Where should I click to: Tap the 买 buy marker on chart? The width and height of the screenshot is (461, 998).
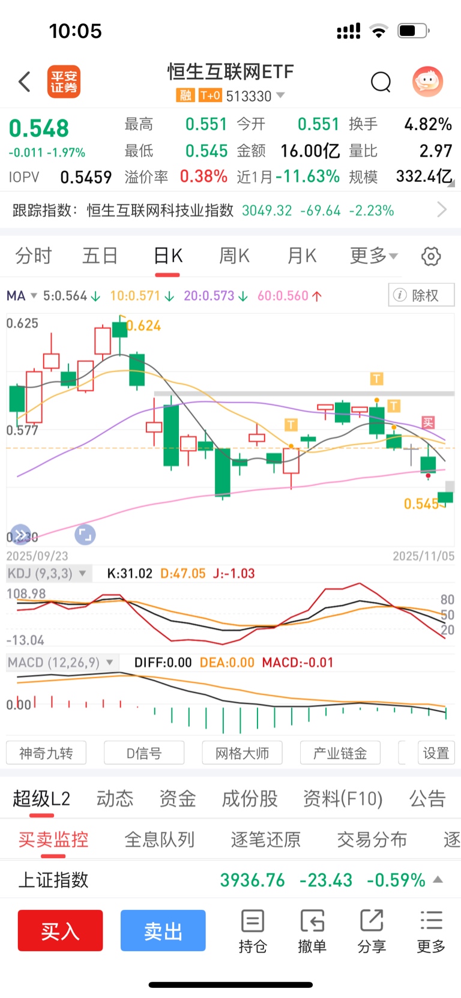tap(428, 422)
